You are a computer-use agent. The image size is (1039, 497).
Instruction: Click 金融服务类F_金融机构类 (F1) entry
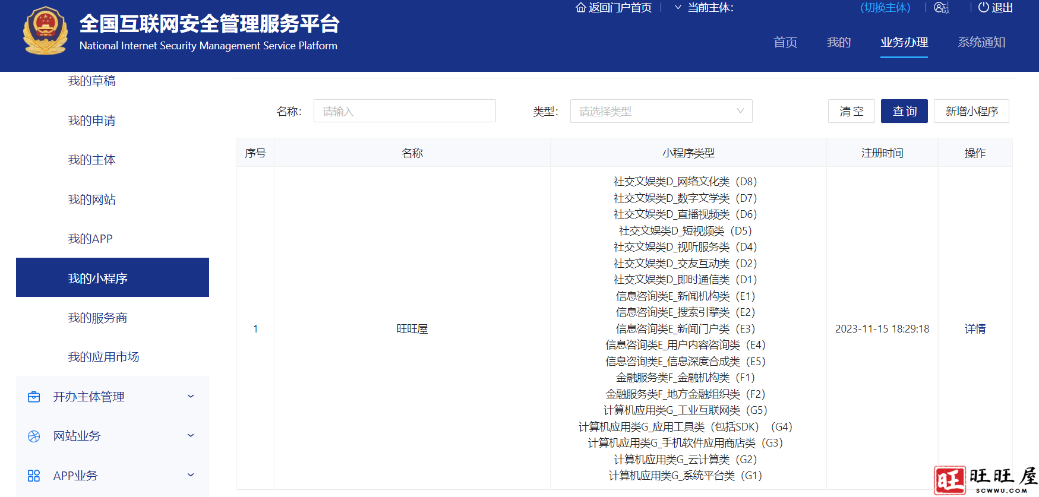[685, 377]
